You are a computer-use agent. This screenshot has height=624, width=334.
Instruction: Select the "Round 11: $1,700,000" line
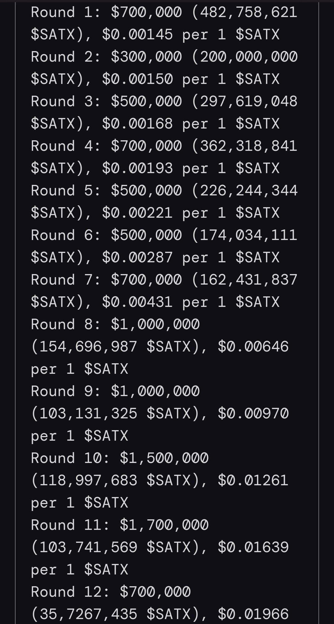click(120, 525)
